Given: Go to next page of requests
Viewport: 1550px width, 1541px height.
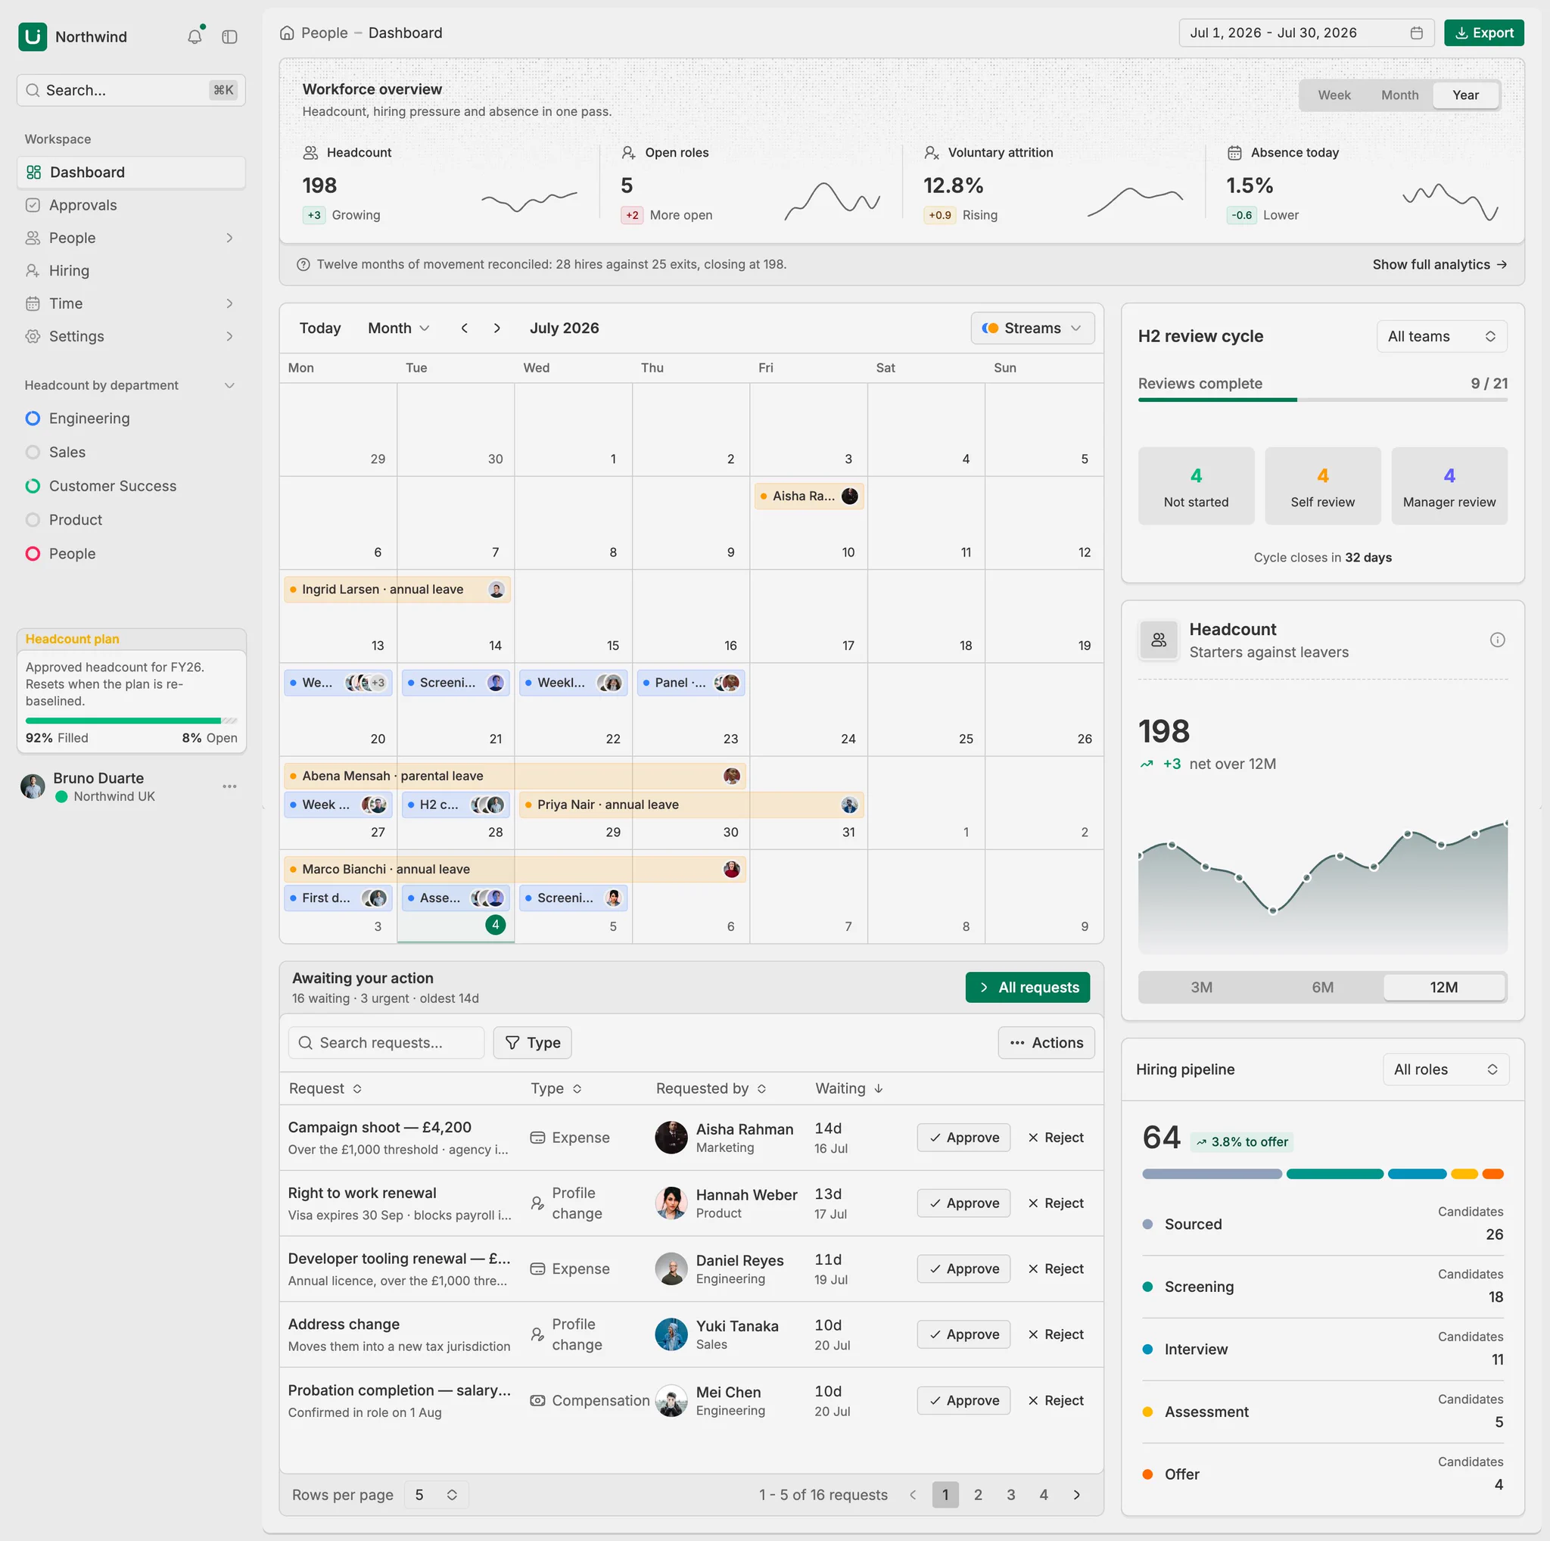Looking at the screenshot, I should [1077, 1495].
